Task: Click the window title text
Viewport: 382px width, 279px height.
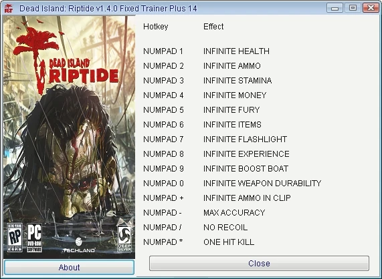Action: 108,9
